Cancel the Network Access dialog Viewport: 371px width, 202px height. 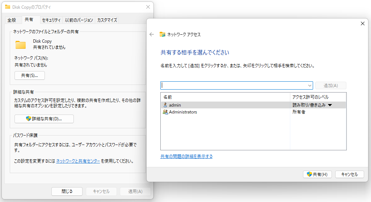(x=350, y=175)
